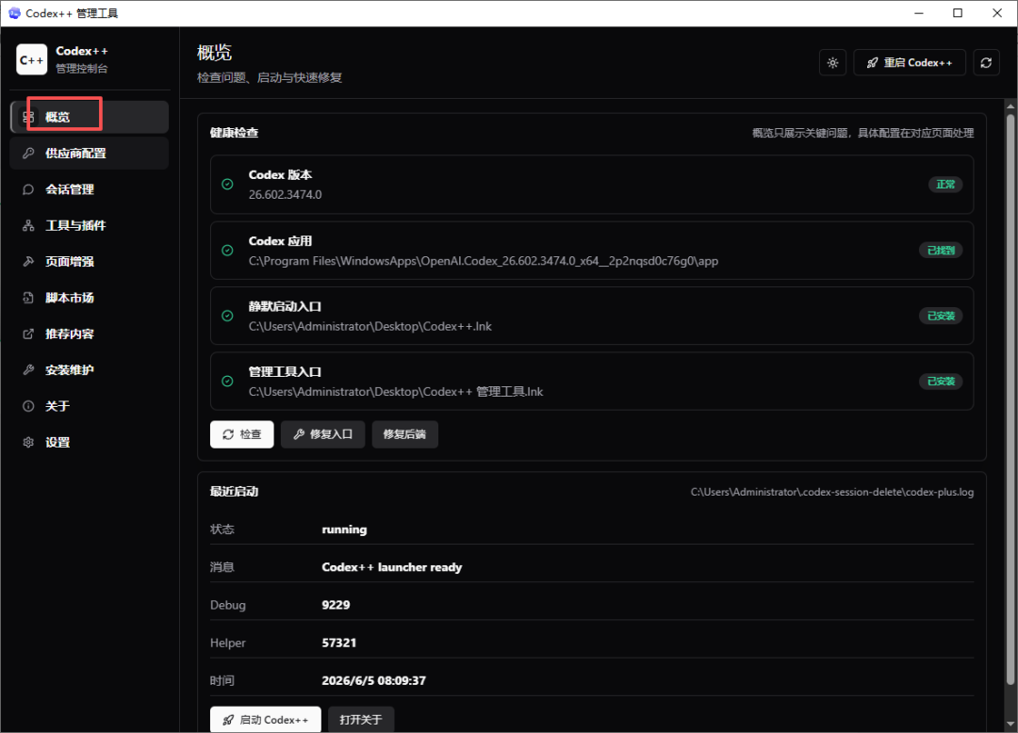Click the Debug port value 9229
Screen dimensions: 1018x733
pyautogui.click(x=336, y=605)
